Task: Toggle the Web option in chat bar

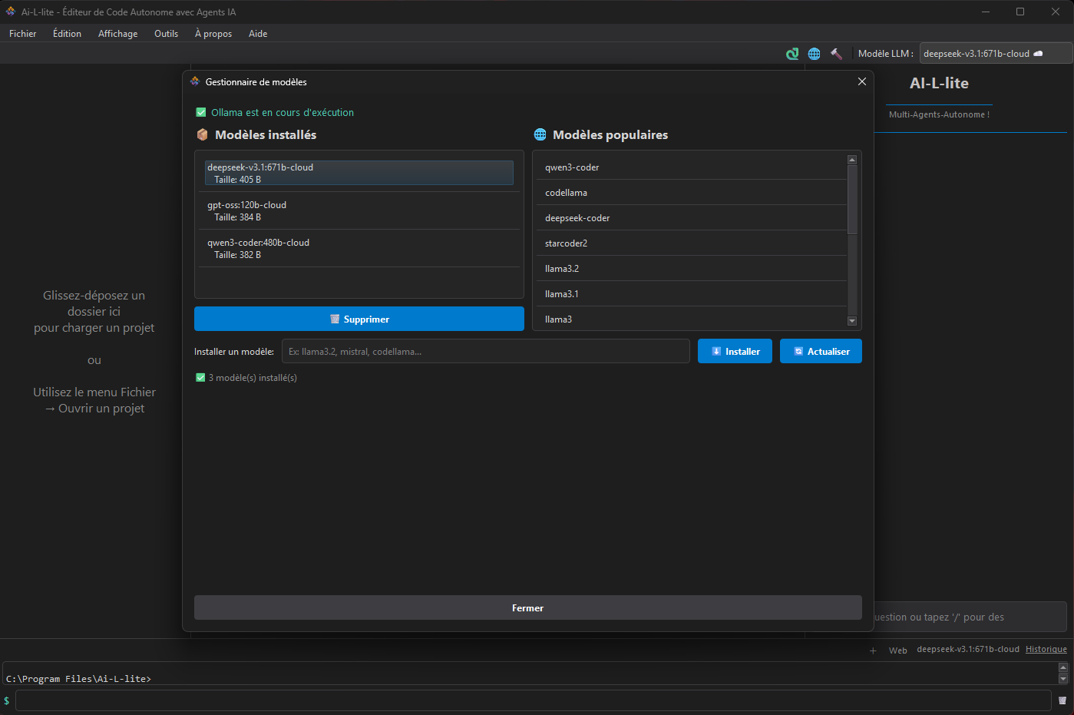Action: (x=897, y=650)
